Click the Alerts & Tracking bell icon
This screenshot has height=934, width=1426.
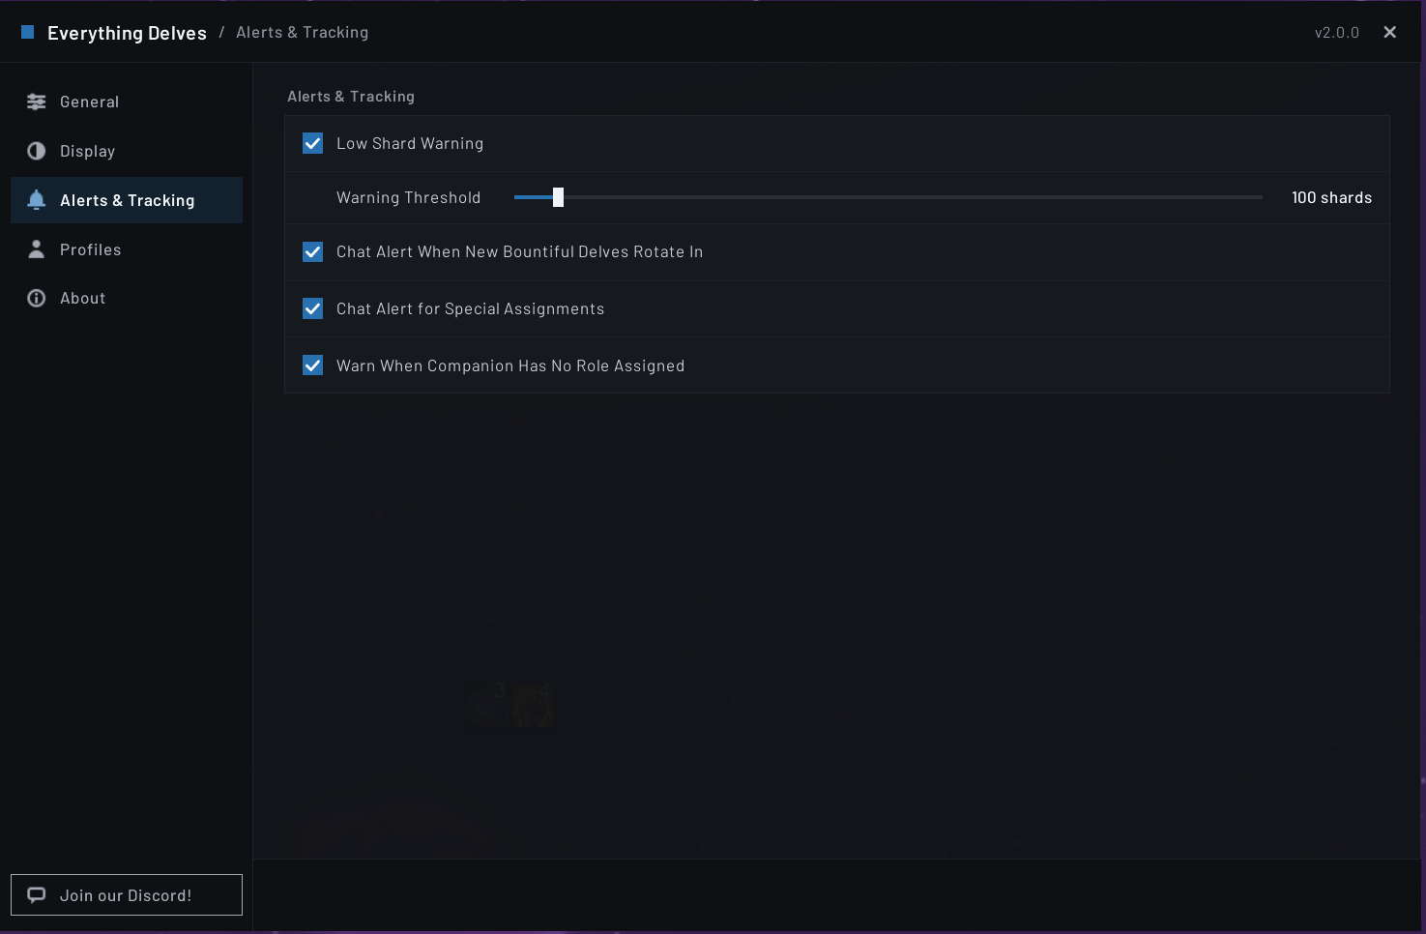tap(37, 200)
